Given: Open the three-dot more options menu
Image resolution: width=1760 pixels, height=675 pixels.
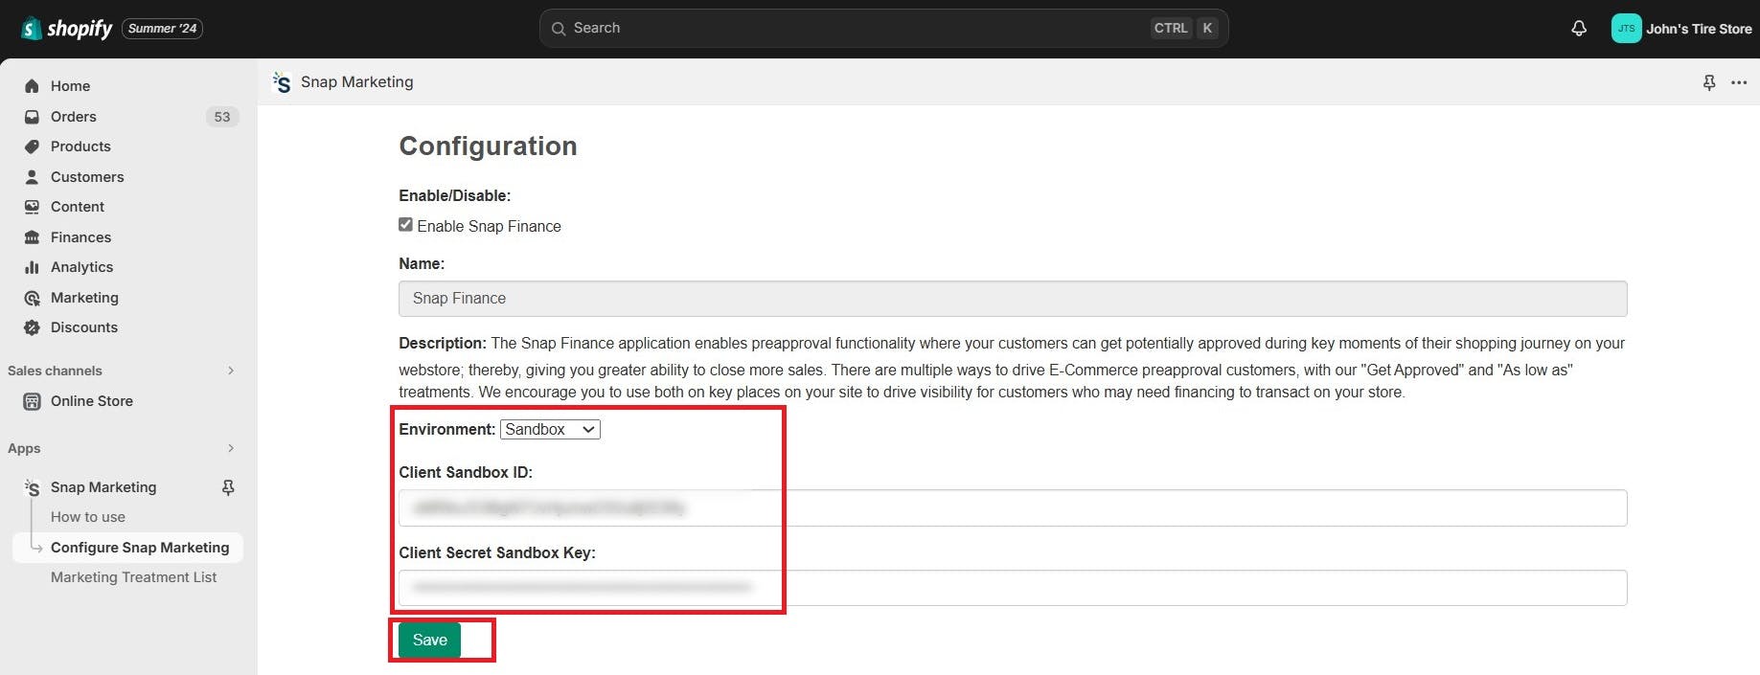Looking at the screenshot, I should 1739,82.
